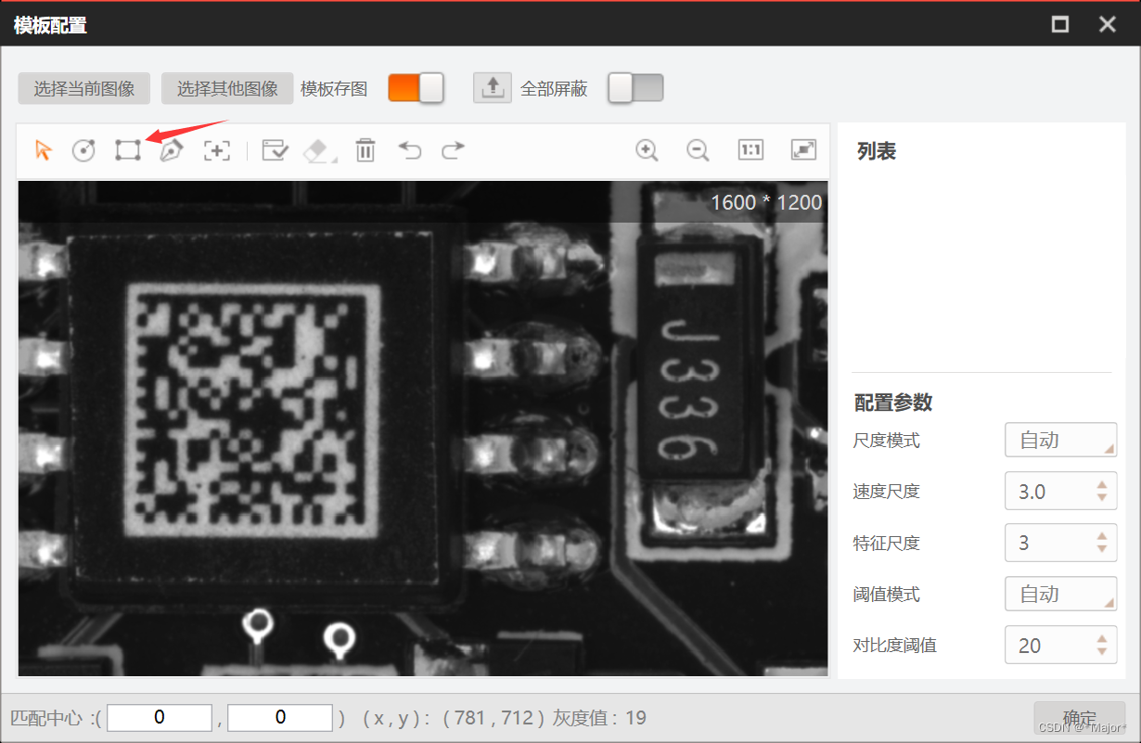Screen dimensions: 1141x743
Task: Turn off the 模板存图 toggle
Action: click(x=416, y=87)
